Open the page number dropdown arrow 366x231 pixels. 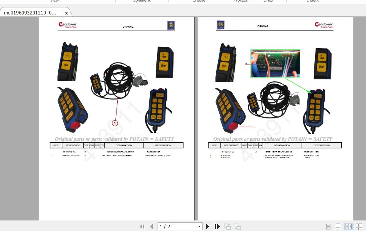tap(199, 226)
